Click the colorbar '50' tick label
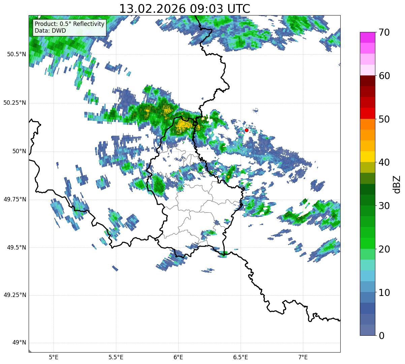 click(x=384, y=119)
